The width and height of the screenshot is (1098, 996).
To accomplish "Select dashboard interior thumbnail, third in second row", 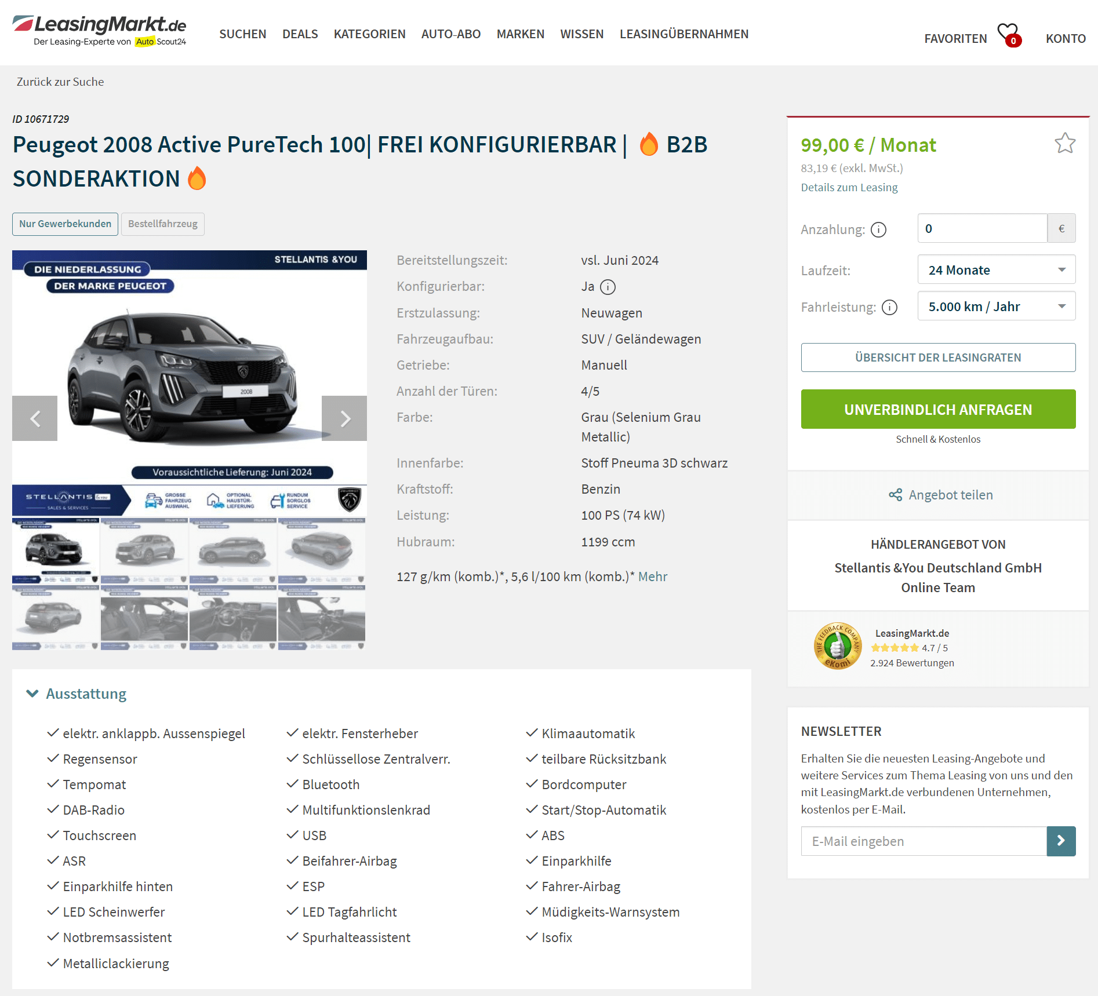I will tap(233, 618).
